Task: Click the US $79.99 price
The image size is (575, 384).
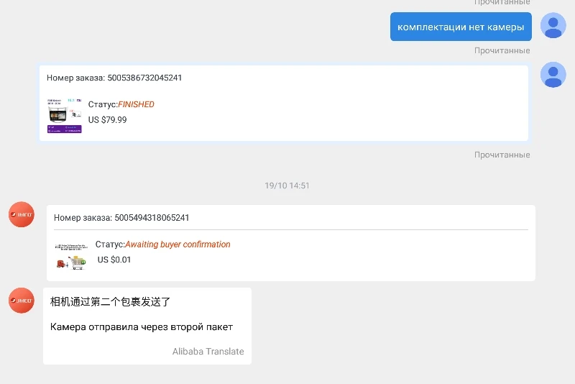Action: click(x=107, y=120)
